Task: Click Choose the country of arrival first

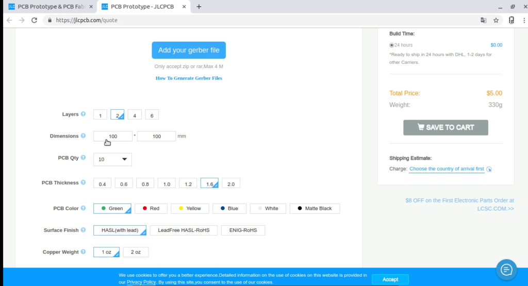Action: 447,169
